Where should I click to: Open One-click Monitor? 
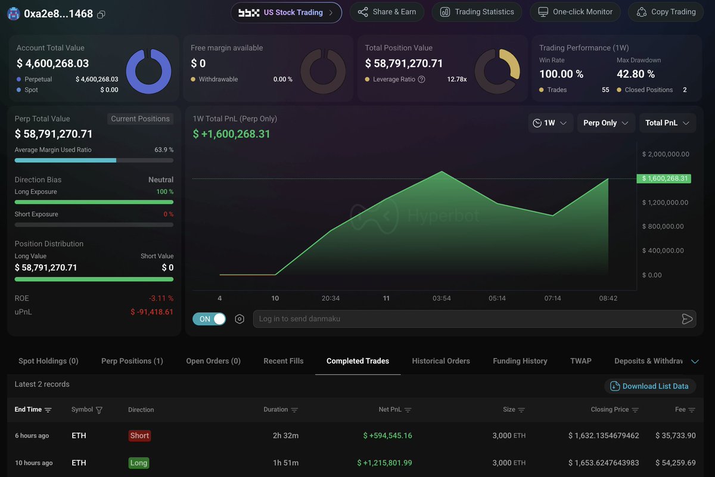(x=575, y=12)
